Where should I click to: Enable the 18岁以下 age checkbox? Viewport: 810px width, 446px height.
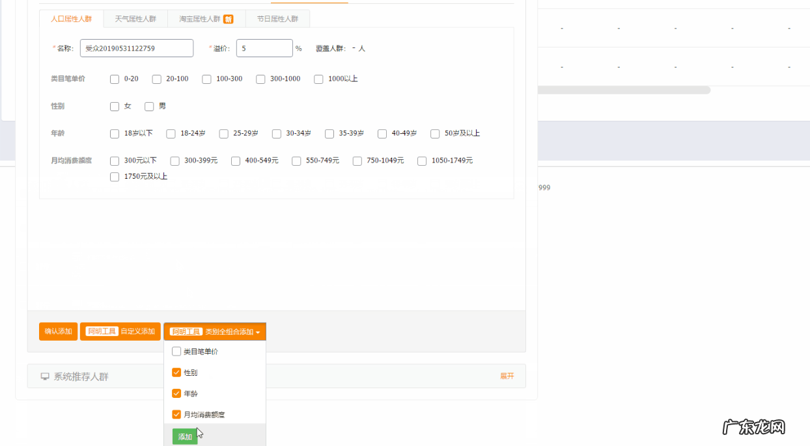click(114, 133)
